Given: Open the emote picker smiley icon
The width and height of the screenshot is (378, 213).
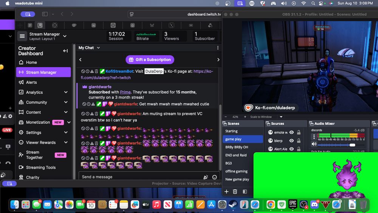Looking at the screenshot, I should pos(214,177).
